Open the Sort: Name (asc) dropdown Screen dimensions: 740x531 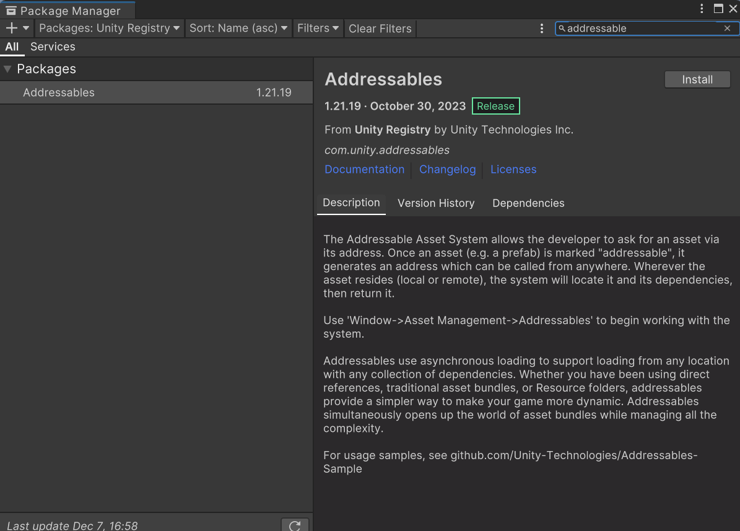coord(238,29)
